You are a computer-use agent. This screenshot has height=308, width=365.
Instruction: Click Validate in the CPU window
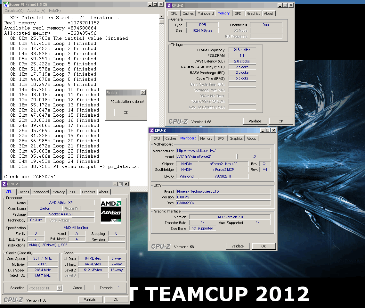click(90, 300)
